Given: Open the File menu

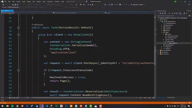Looking at the screenshot, I should (x=5, y=1).
